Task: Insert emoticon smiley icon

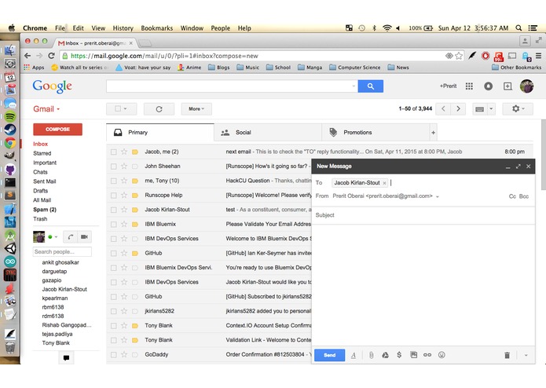Action: point(442,355)
